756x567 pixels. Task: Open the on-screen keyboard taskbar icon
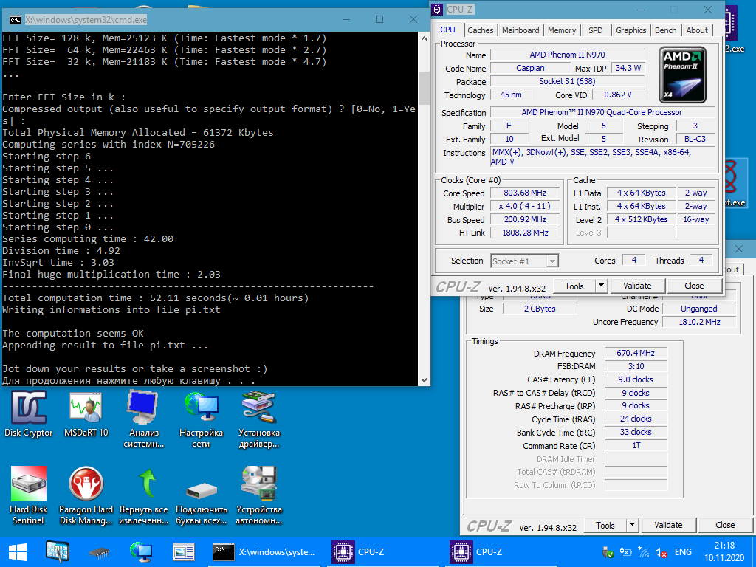point(58,552)
